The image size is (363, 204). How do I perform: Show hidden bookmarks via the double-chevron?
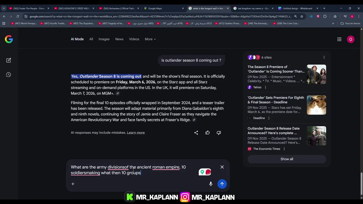tap(333, 24)
